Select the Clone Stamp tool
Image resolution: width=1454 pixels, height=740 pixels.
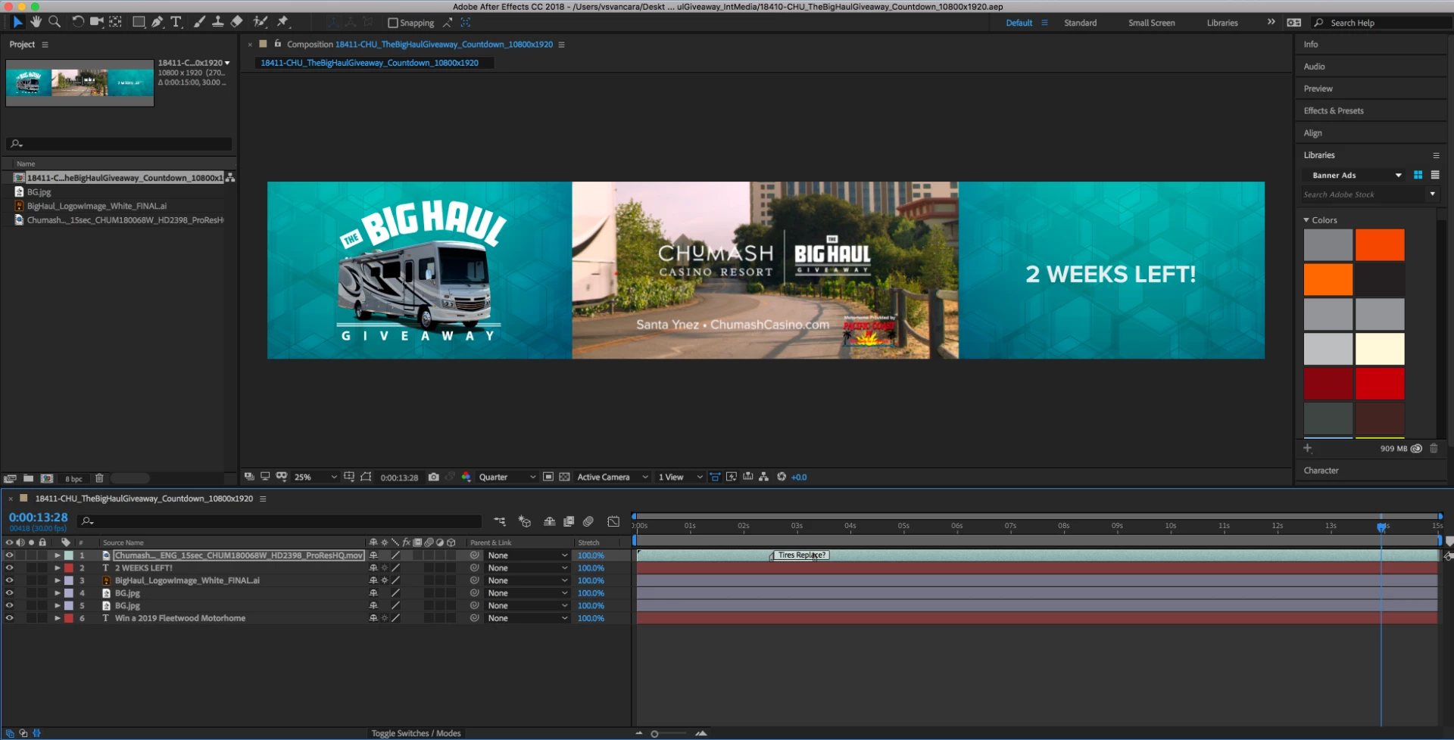(x=217, y=22)
